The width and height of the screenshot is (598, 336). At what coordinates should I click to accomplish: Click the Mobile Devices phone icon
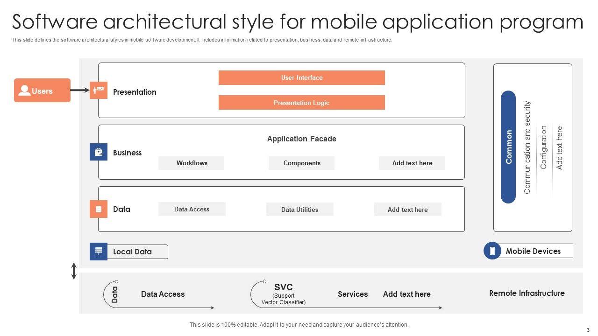[x=492, y=251]
